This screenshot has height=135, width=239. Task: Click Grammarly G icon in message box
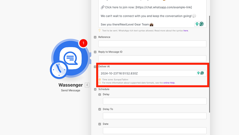pos(202,24)
